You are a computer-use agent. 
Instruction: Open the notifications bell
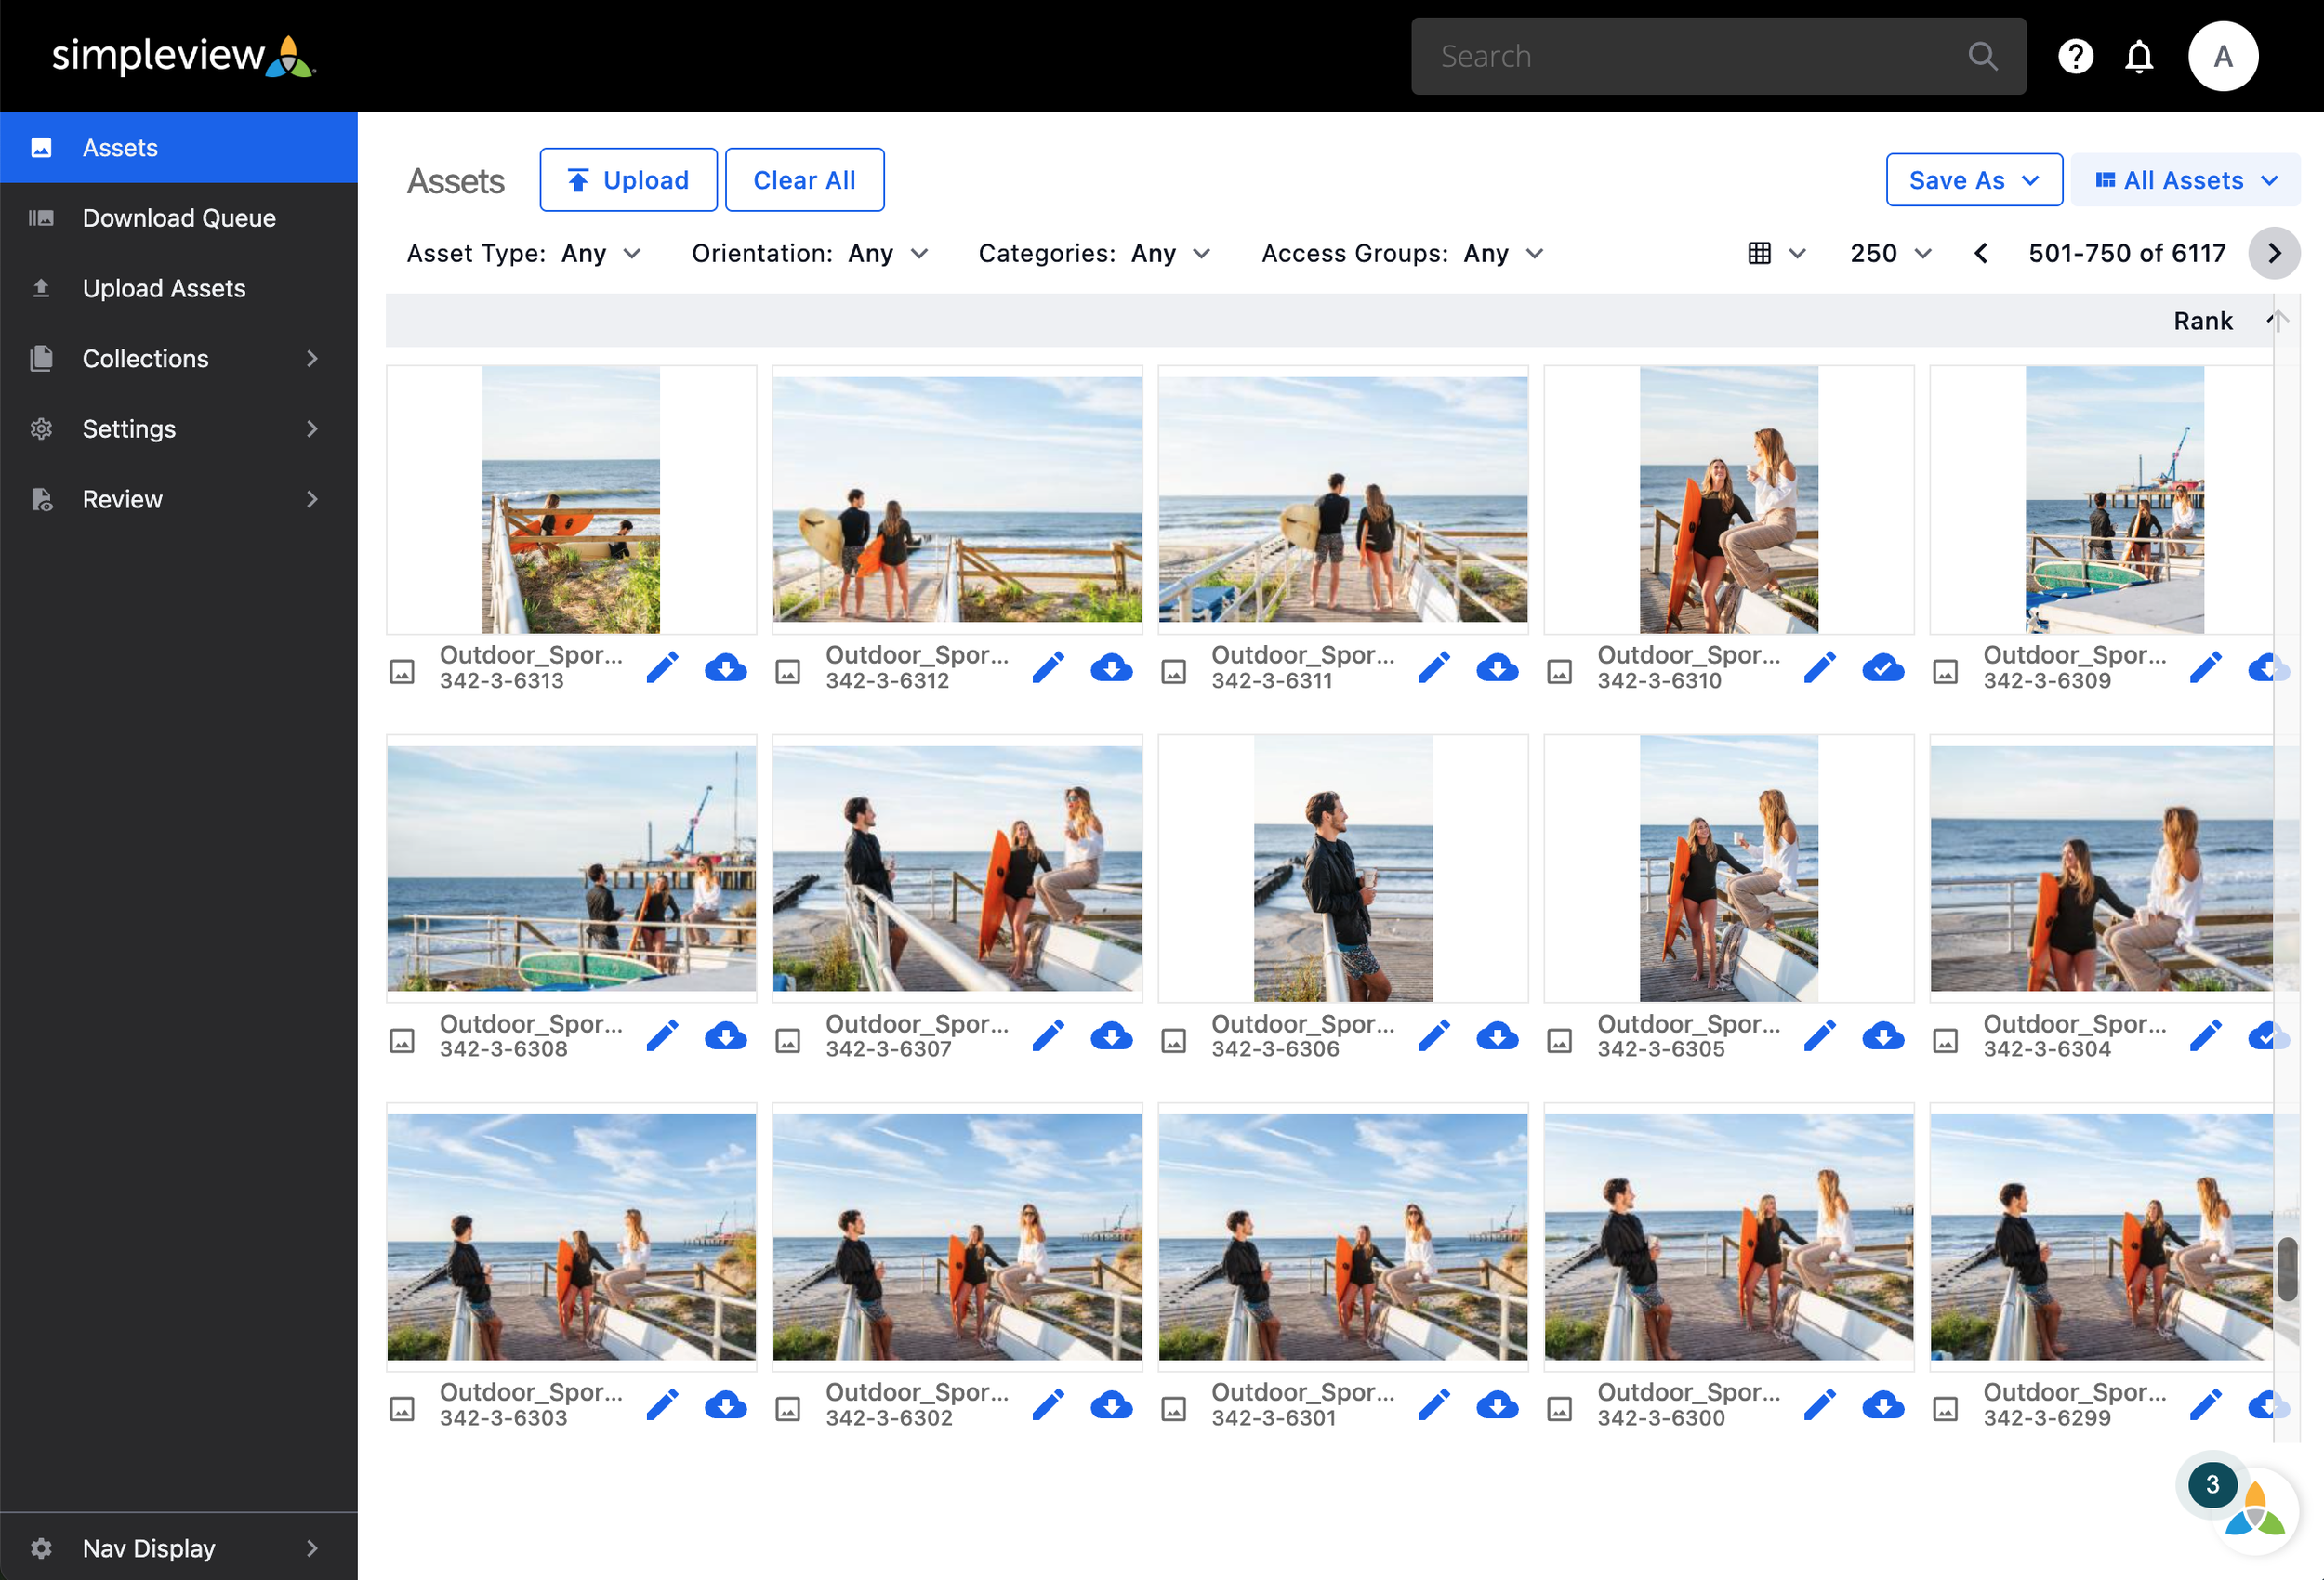pos(2138,56)
